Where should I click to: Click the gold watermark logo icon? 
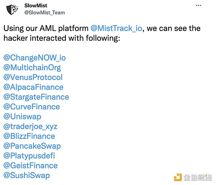[x=178, y=177]
